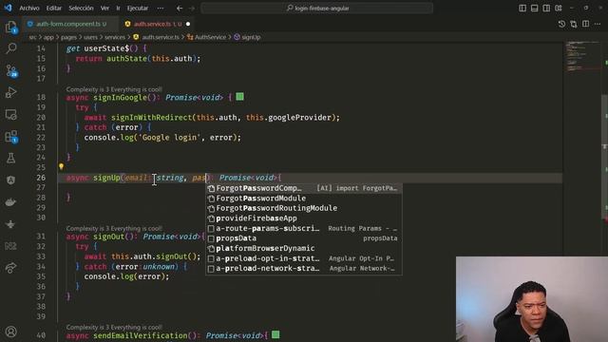Open editor More Actions ellipsis
This screenshot has width=608, height=342.
click(598, 24)
